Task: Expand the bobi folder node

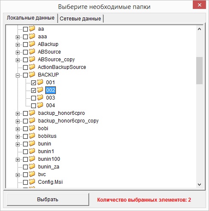Action: tap(17, 129)
